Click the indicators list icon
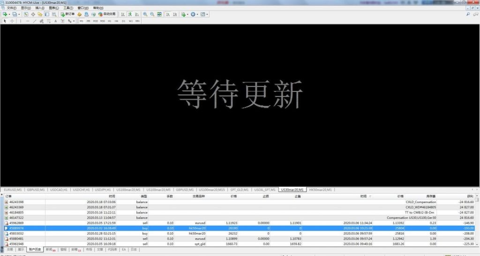480x256 pixels. click(x=183, y=14)
